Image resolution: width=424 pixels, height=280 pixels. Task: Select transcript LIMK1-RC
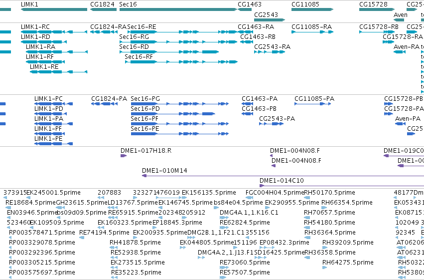[x=35, y=27]
